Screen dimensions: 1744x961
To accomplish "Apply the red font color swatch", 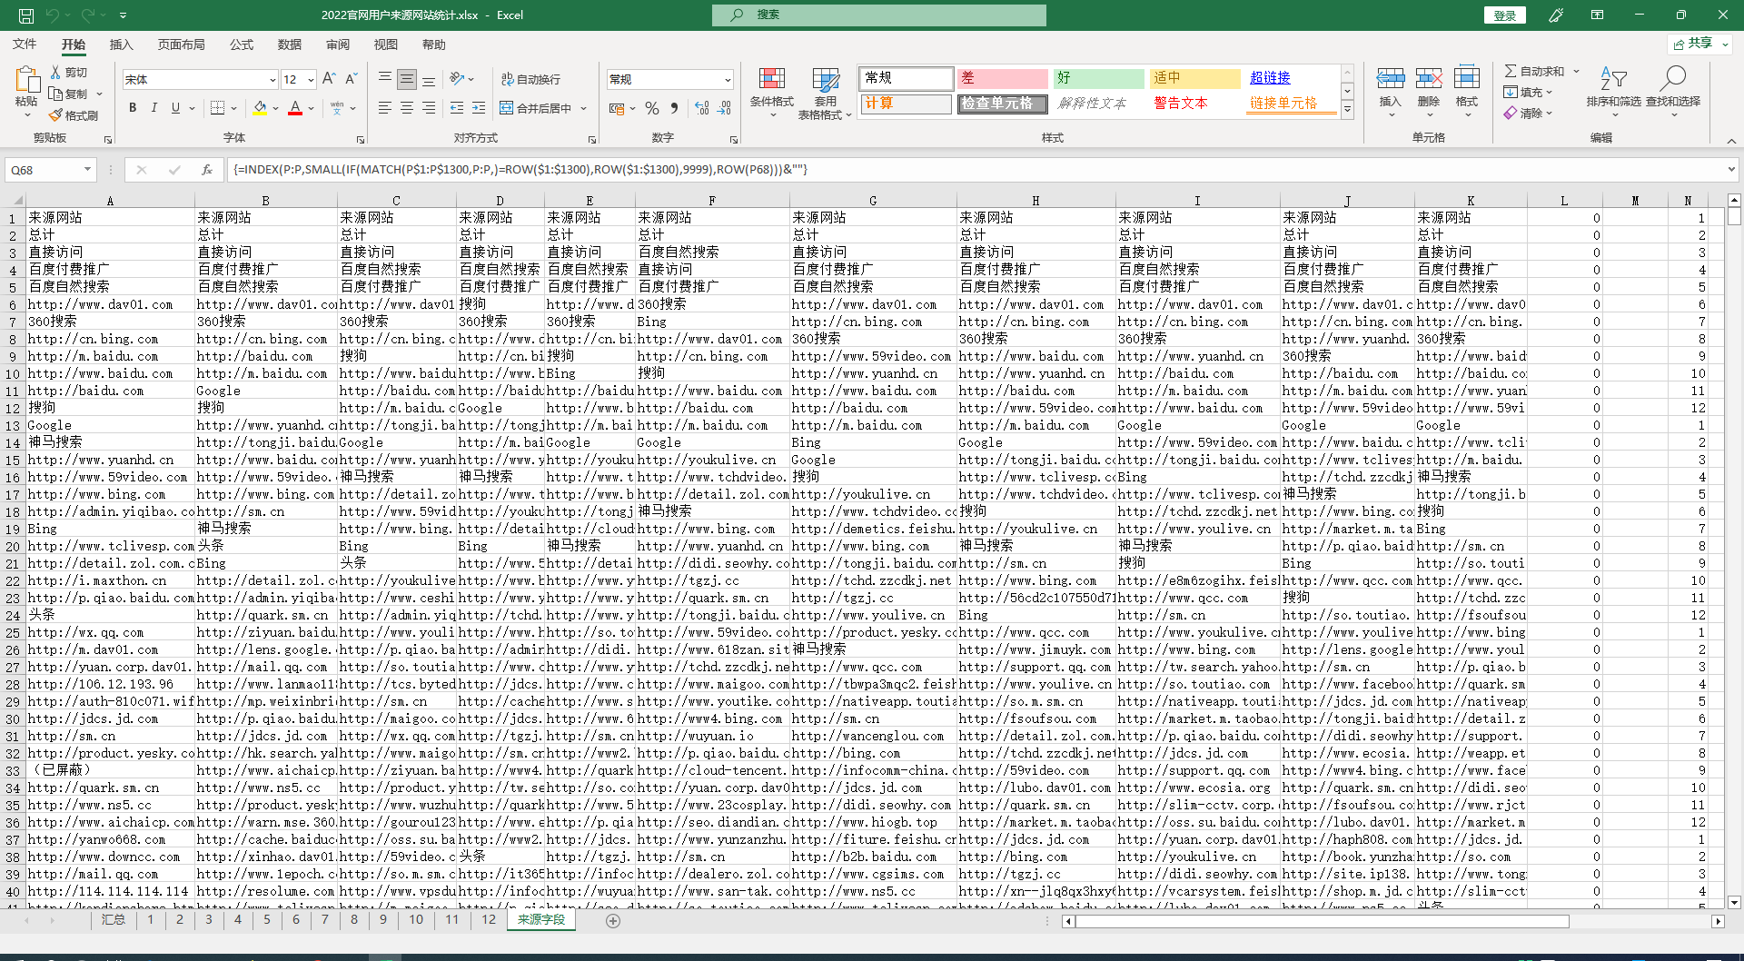I will pyautogui.click(x=295, y=108).
